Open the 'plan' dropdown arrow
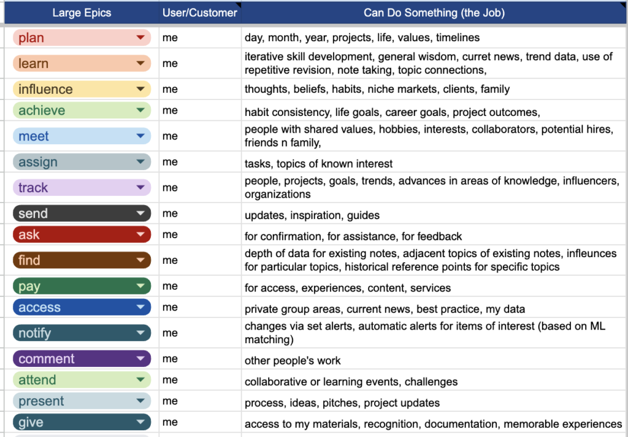This screenshot has width=628, height=437. [140, 38]
